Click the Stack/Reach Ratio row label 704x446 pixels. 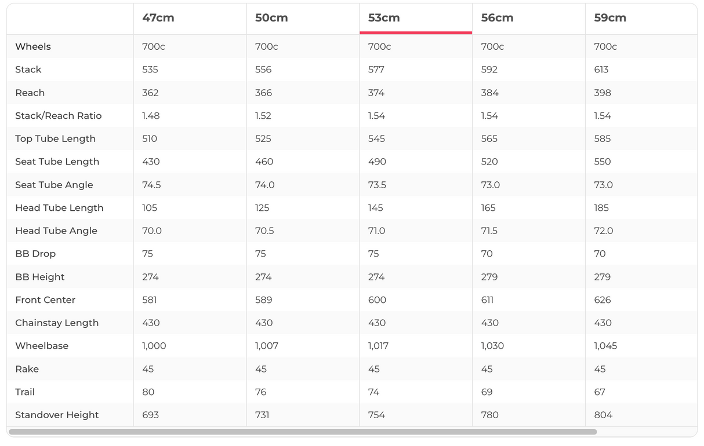click(x=59, y=116)
